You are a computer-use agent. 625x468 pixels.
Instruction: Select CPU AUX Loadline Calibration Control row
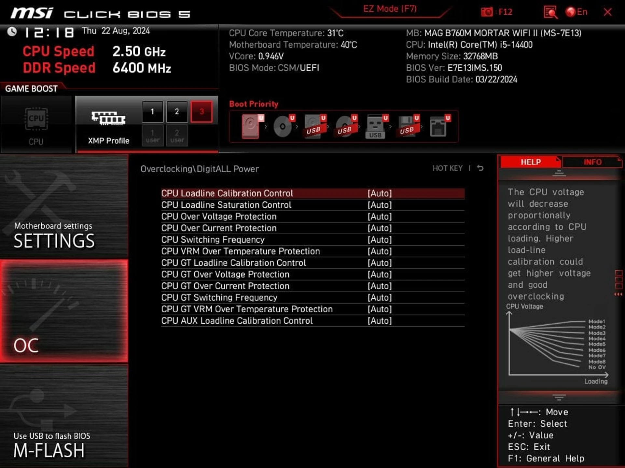click(312, 321)
